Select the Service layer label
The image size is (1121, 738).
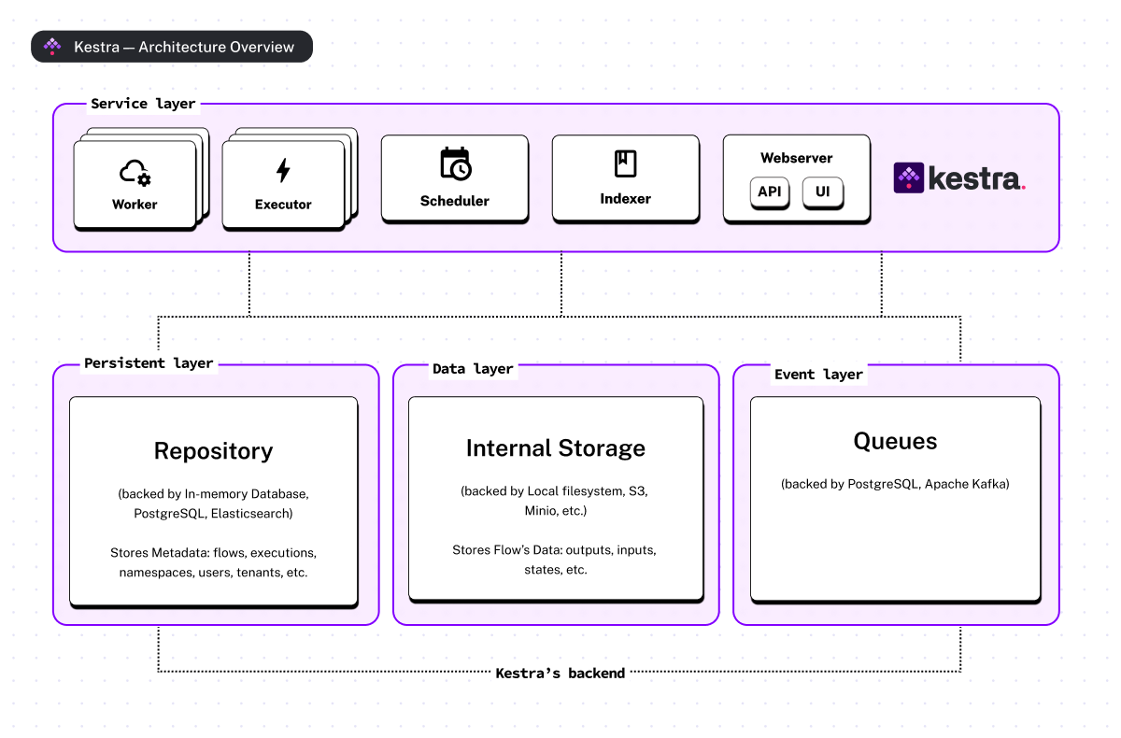point(143,104)
